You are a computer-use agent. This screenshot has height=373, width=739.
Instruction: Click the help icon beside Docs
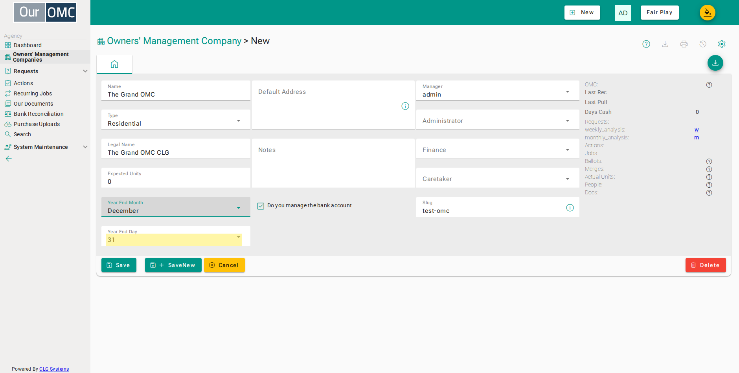tap(709, 193)
